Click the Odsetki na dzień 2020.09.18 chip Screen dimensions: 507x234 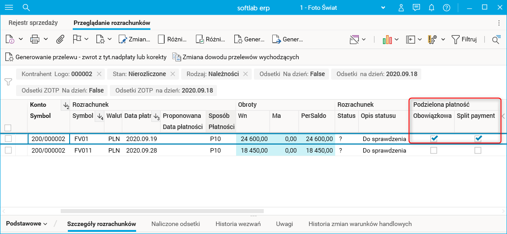[376, 74]
